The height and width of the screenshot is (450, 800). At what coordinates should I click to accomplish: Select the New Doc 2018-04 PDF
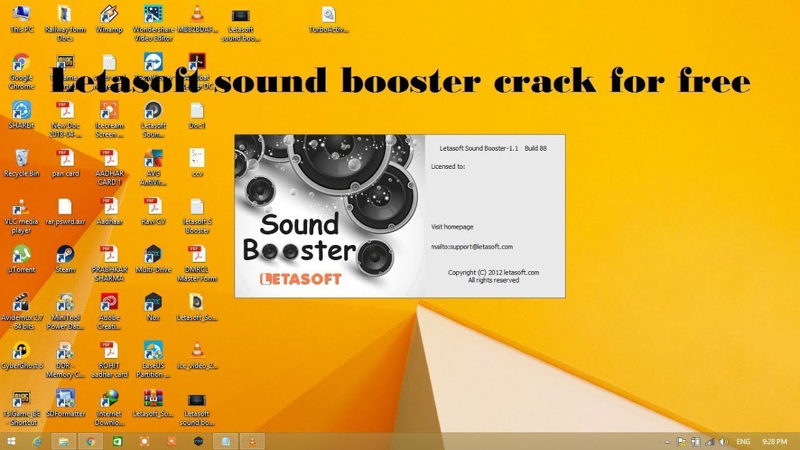(x=65, y=119)
